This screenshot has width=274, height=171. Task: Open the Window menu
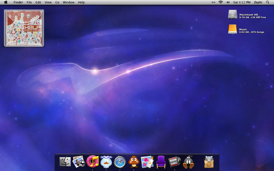pos(68,3)
